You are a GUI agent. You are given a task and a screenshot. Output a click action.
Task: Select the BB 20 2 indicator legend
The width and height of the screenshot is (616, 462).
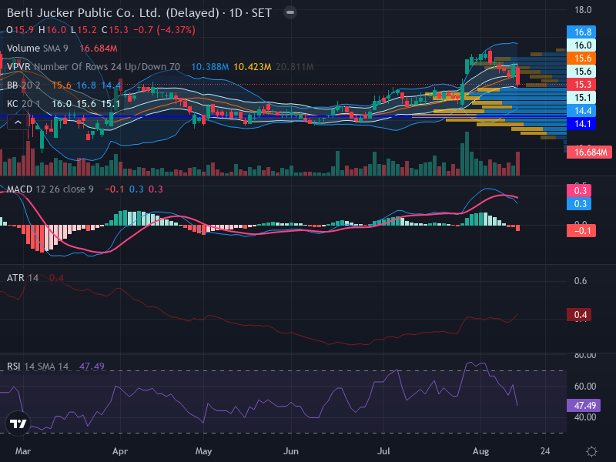point(24,85)
